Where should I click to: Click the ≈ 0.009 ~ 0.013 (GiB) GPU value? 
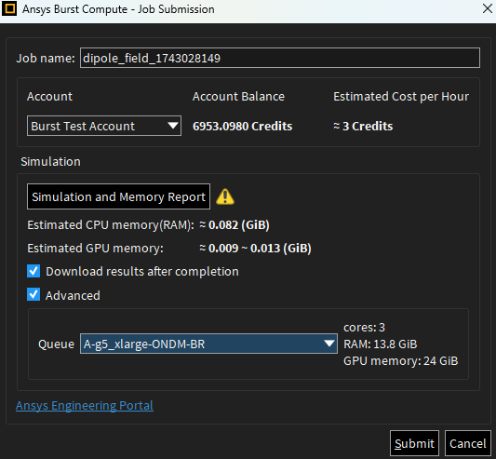[255, 249]
